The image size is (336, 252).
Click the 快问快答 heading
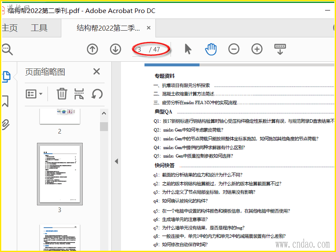coord(165,165)
